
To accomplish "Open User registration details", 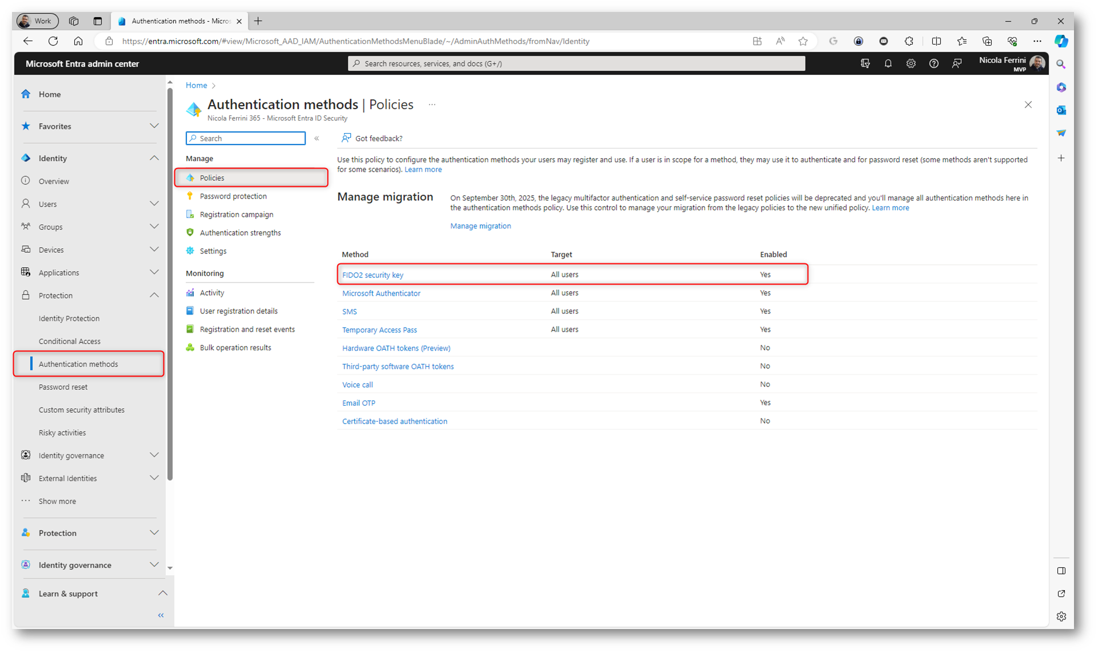I will click(238, 311).
